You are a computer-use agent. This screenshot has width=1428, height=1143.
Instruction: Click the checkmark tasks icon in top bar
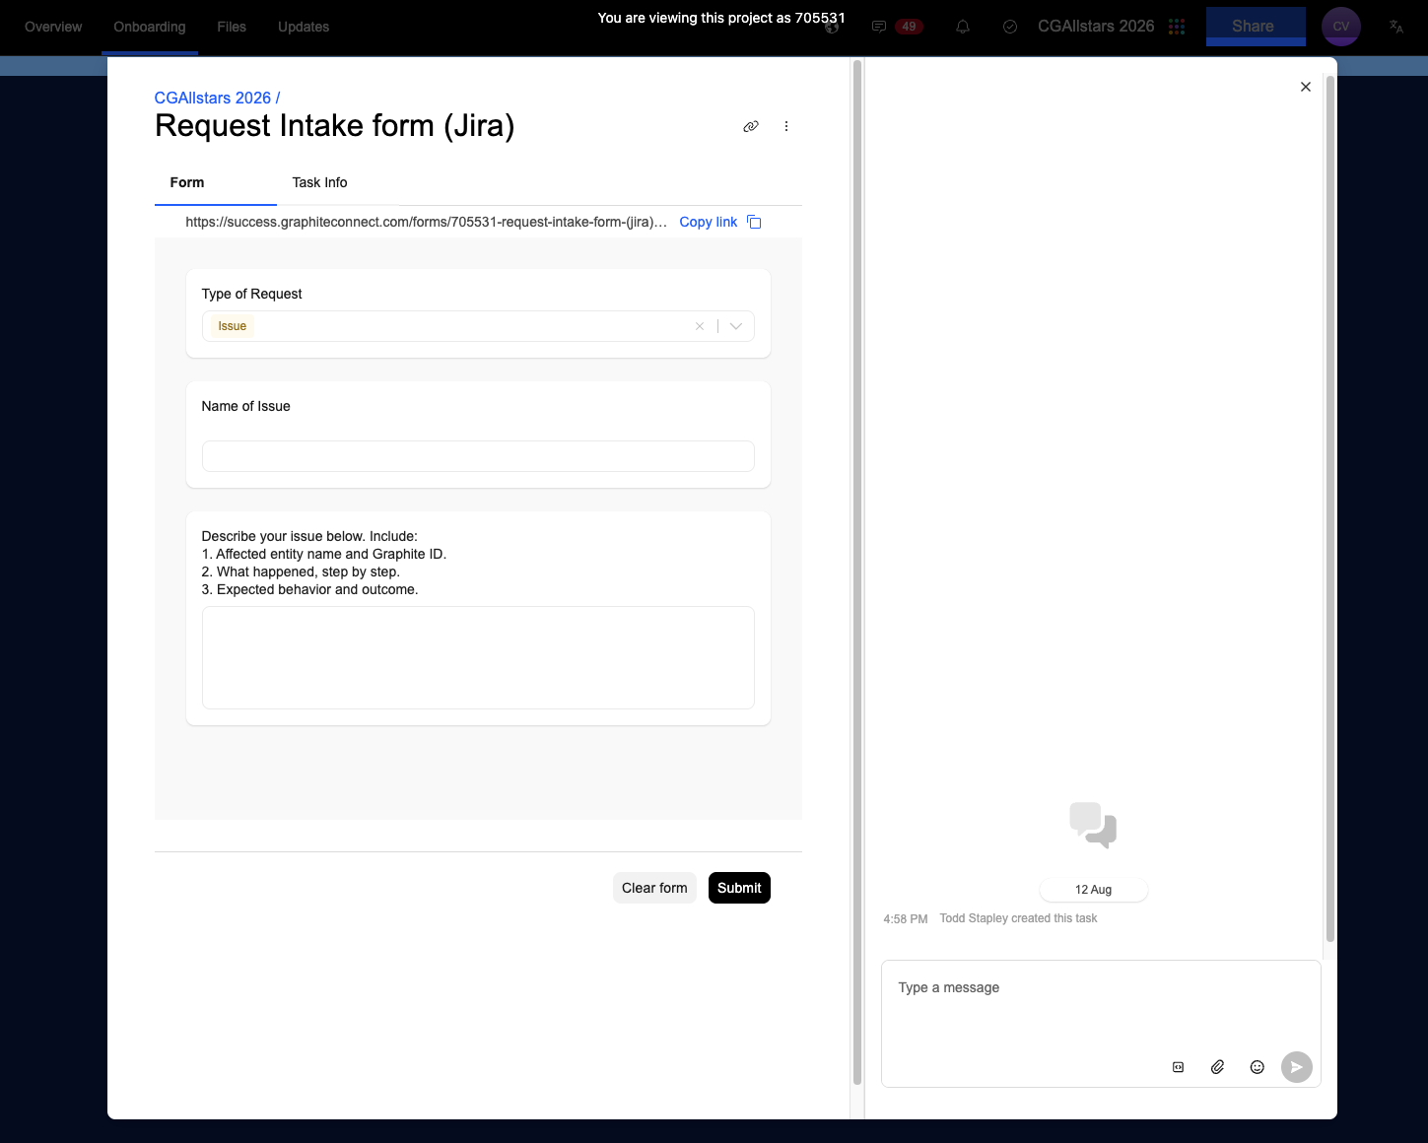(x=1010, y=27)
